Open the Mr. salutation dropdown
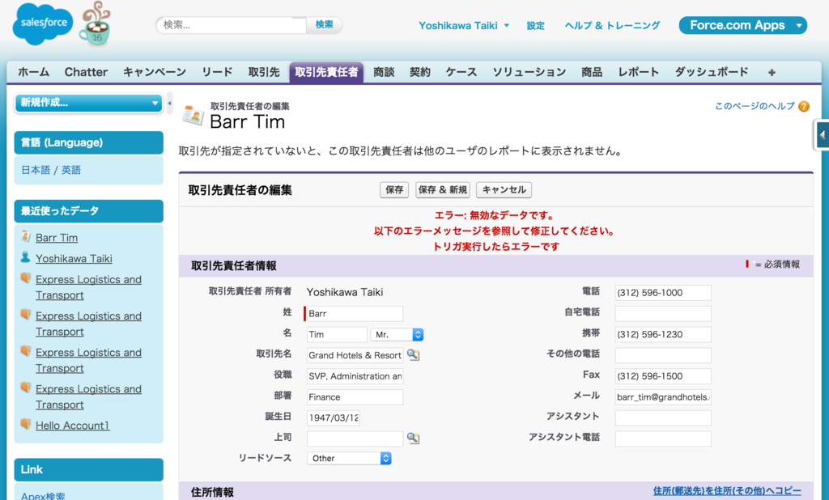The image size is (829, 500). point(397,335)
